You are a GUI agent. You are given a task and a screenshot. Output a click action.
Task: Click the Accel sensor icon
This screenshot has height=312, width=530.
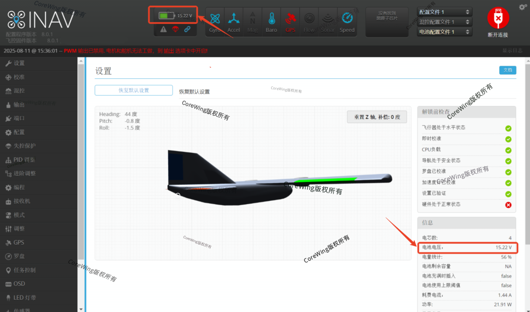(x=234, y=19)
